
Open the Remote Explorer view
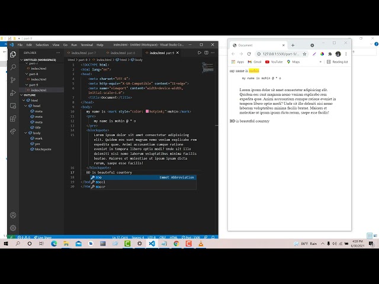[13, 106]
